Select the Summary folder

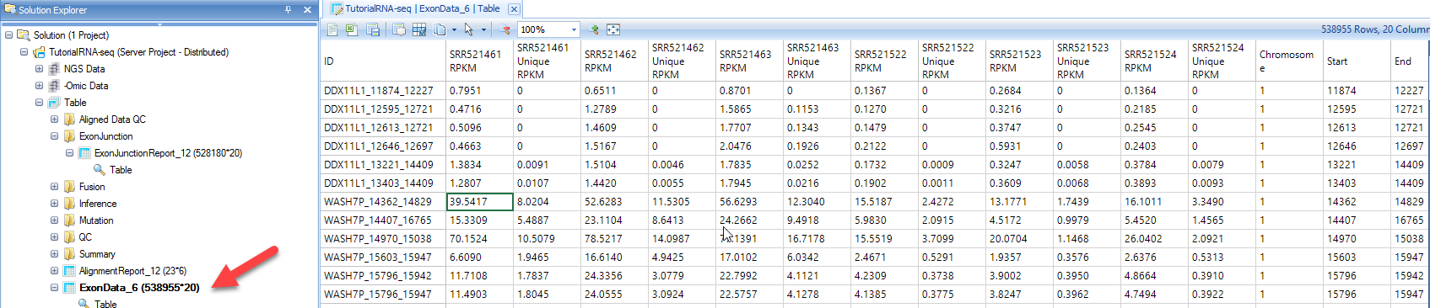97,254
